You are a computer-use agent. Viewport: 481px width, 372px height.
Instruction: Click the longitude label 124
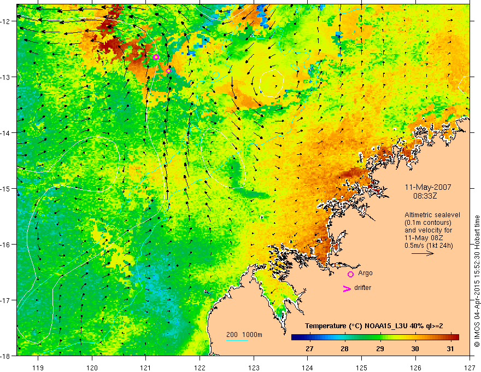308,368
